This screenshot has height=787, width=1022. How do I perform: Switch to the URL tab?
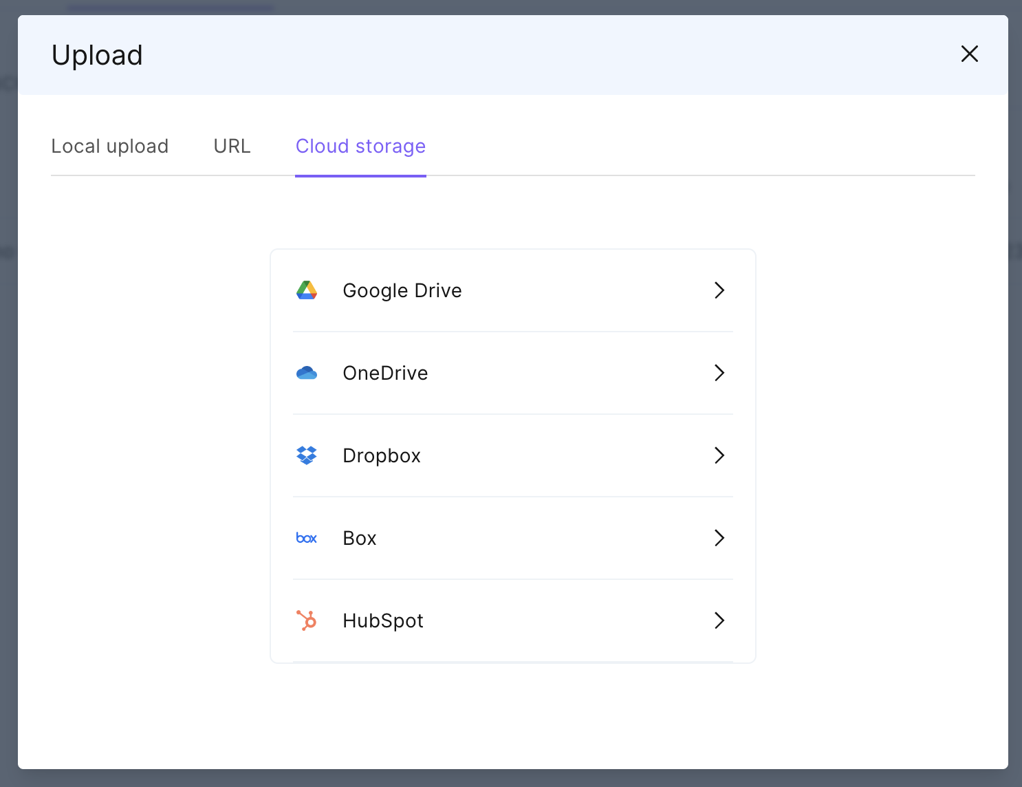(232, 146)
